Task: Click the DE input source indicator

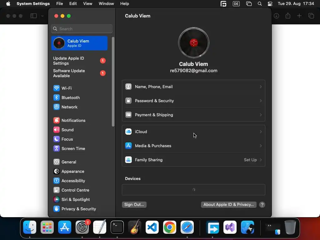Action: click(236, 4)
